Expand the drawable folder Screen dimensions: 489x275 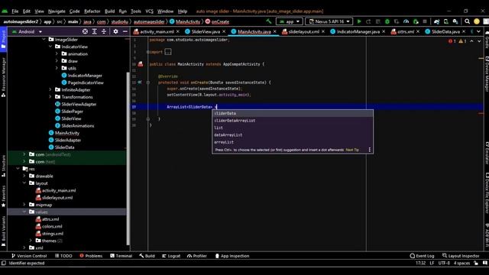(x=24, y=176)
